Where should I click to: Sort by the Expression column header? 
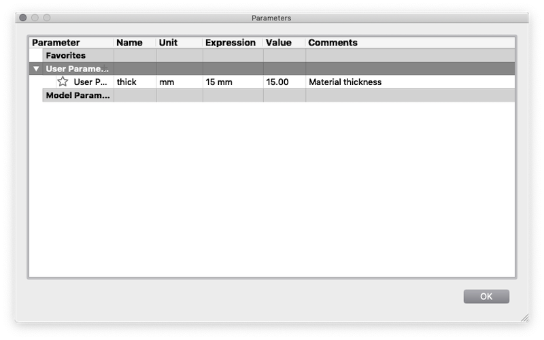[x=233, y=43]
